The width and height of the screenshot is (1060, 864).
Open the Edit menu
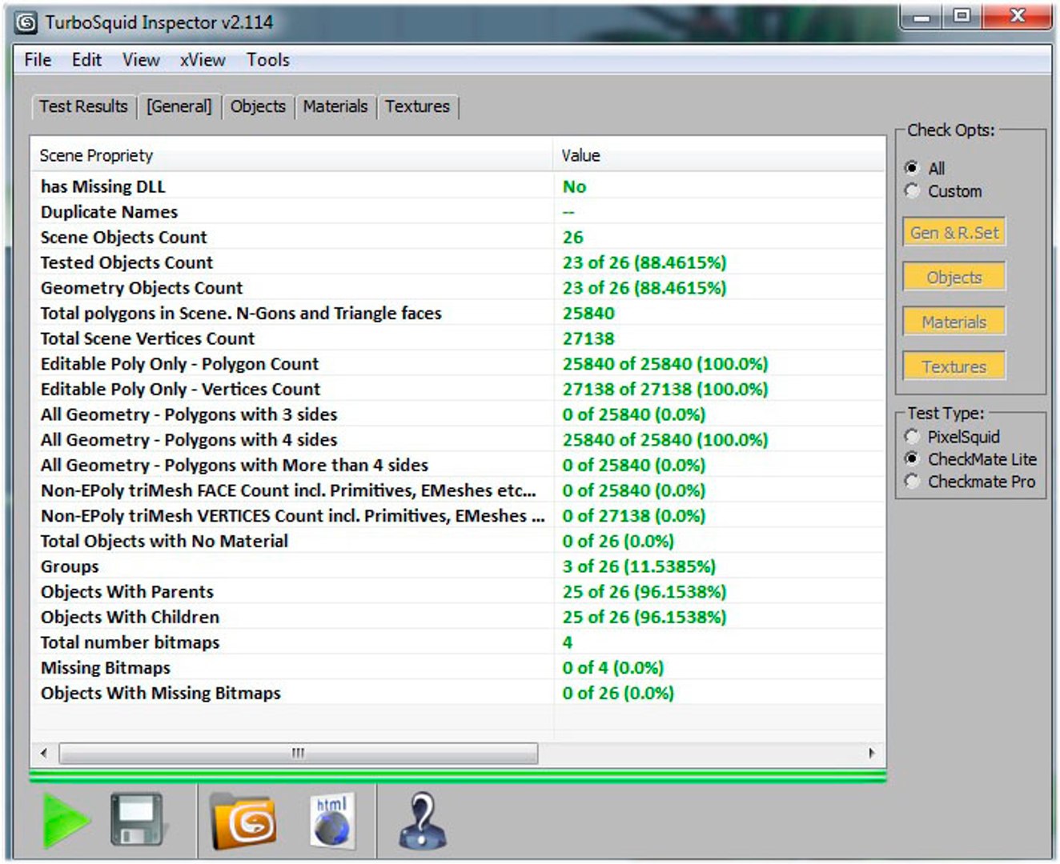[x=86, y=60]
